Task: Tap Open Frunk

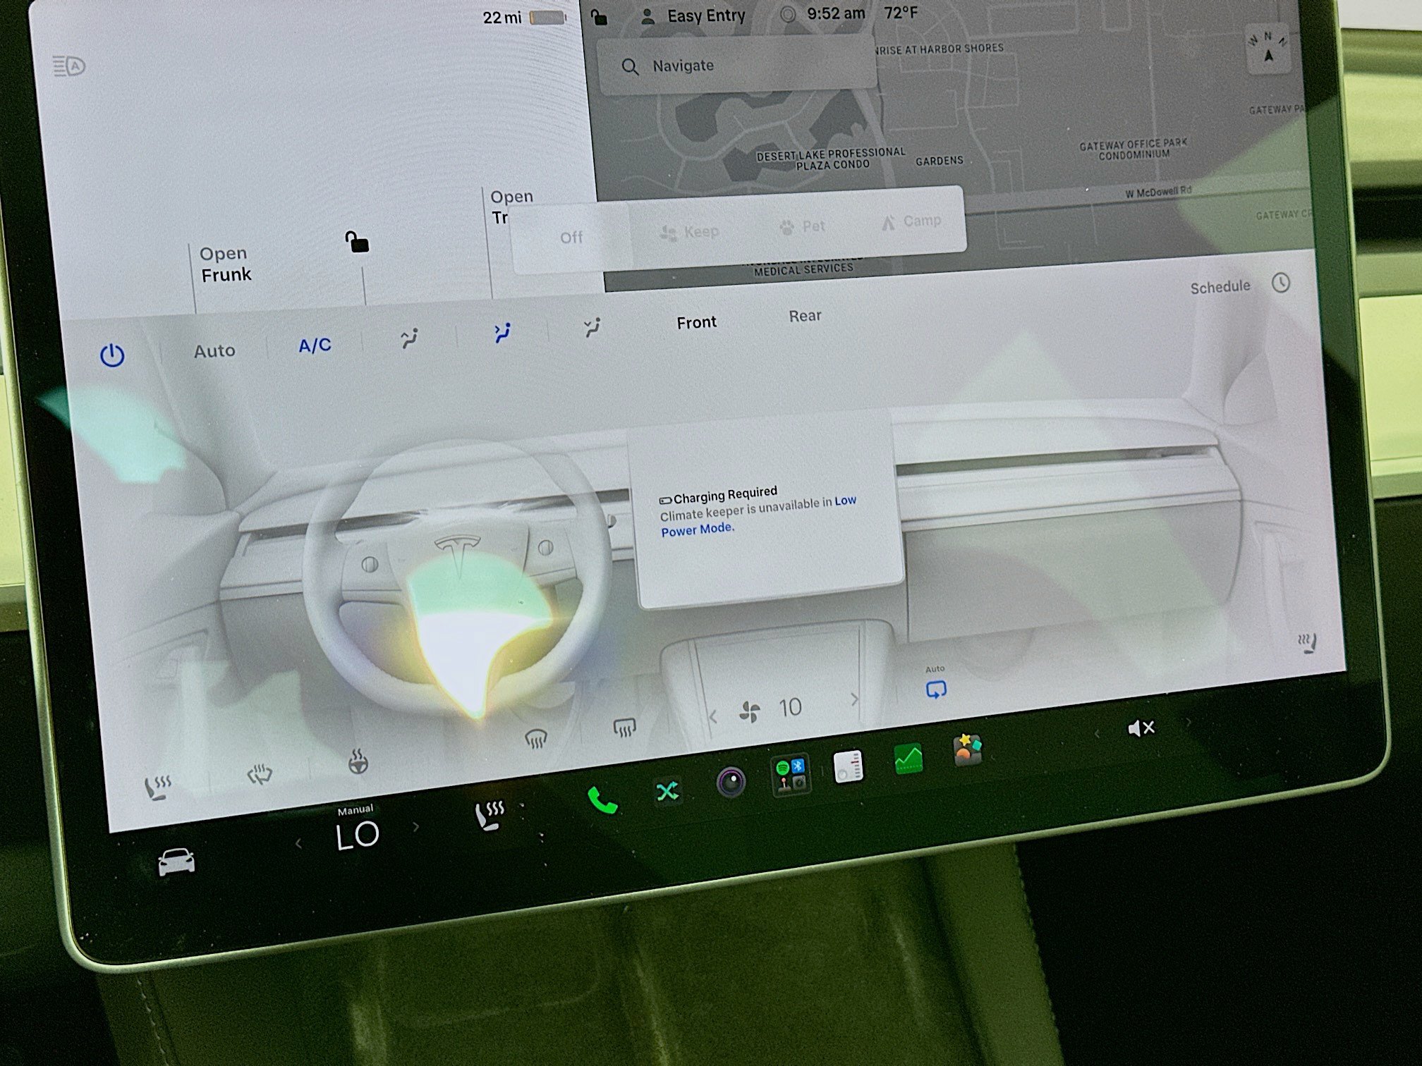Action: pyautogui.click(x=225, y=264)
